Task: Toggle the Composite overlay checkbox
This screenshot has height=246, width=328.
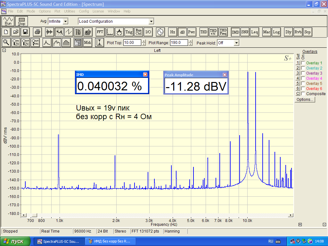Action: (x=303, y=94)
